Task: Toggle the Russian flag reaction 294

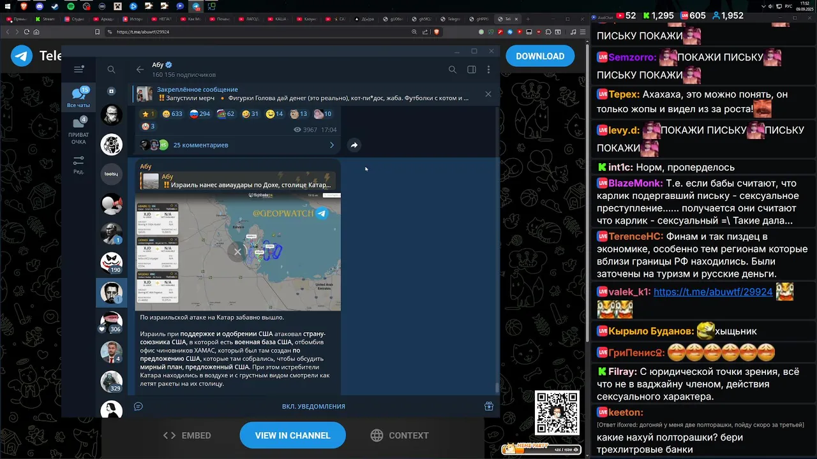Action: point(200,114)
